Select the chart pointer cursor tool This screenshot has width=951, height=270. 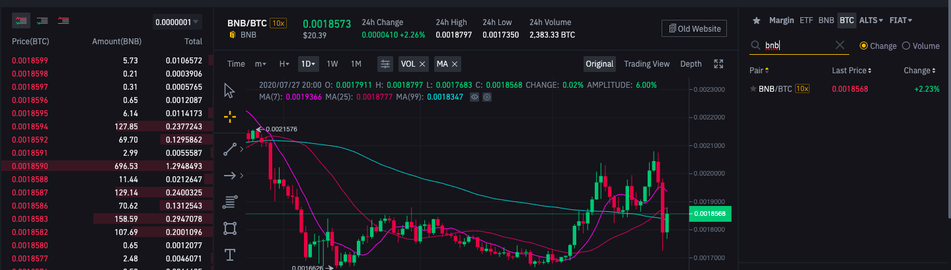click(x=230, y=90)
